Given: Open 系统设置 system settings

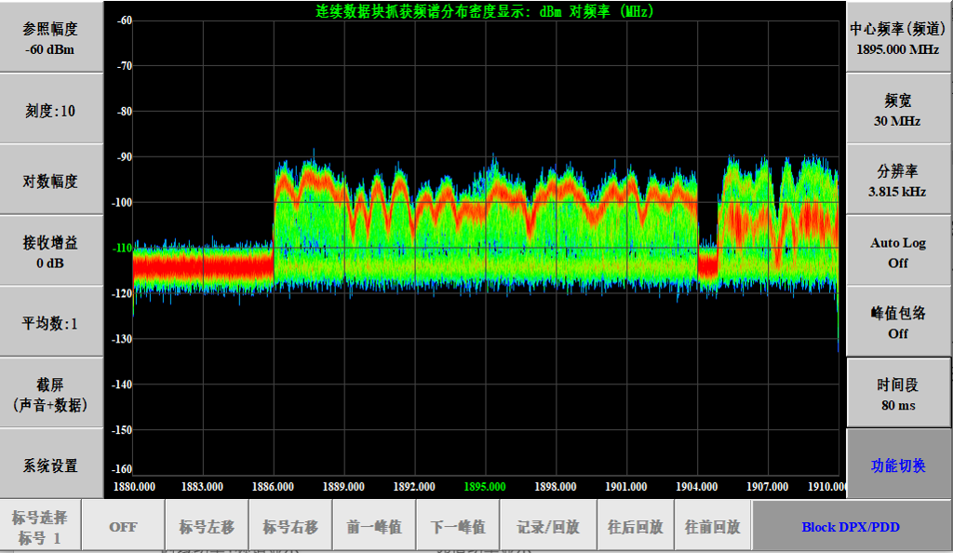Looking at the screenshot, I should click(x=51, y=465).
